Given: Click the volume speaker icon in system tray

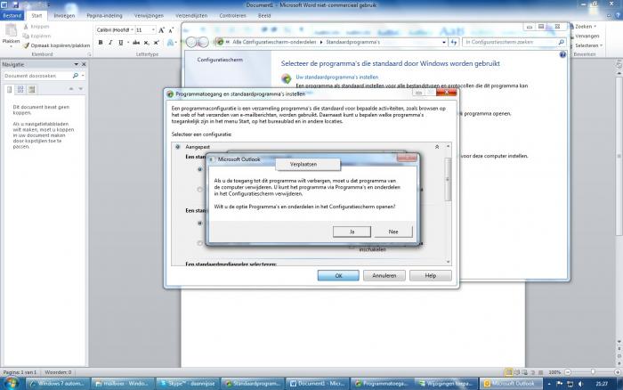Looking at the screenshot, I should [x=580, y=384].
